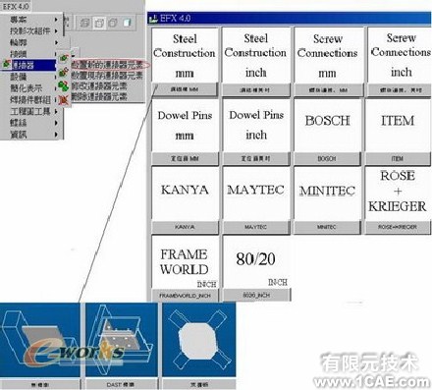
Task: Click the button under Dowel Pins inch
Action: 256,159
